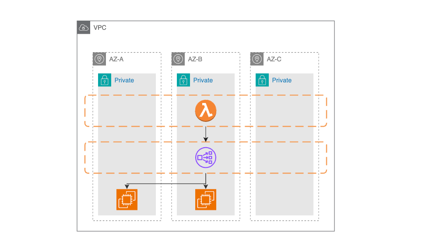Click the AZ-B label

tap(195, 59)
